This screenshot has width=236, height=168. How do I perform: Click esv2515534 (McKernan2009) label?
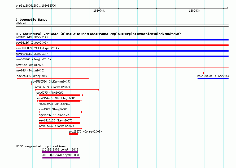point(51,81)
